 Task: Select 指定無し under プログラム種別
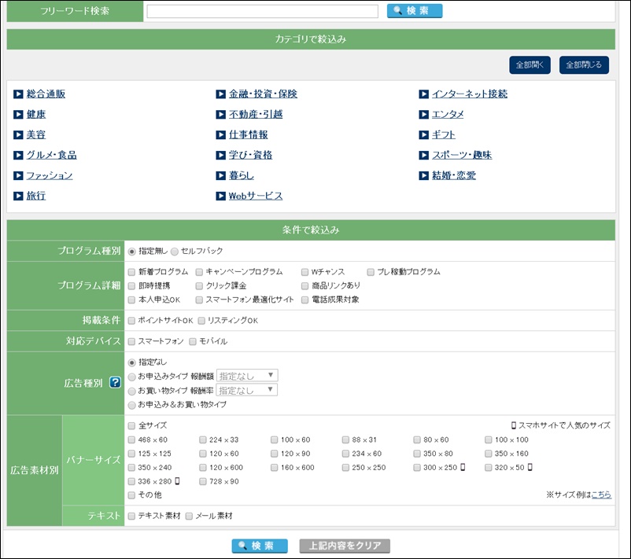coord(131,252)
